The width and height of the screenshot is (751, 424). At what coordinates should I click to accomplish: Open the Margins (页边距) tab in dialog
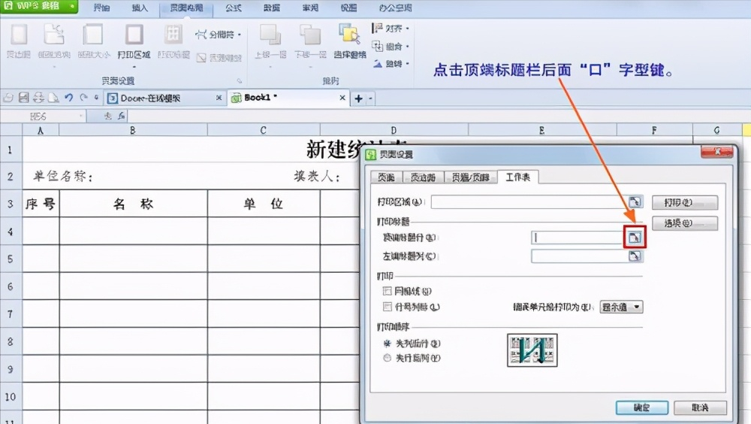424,177
